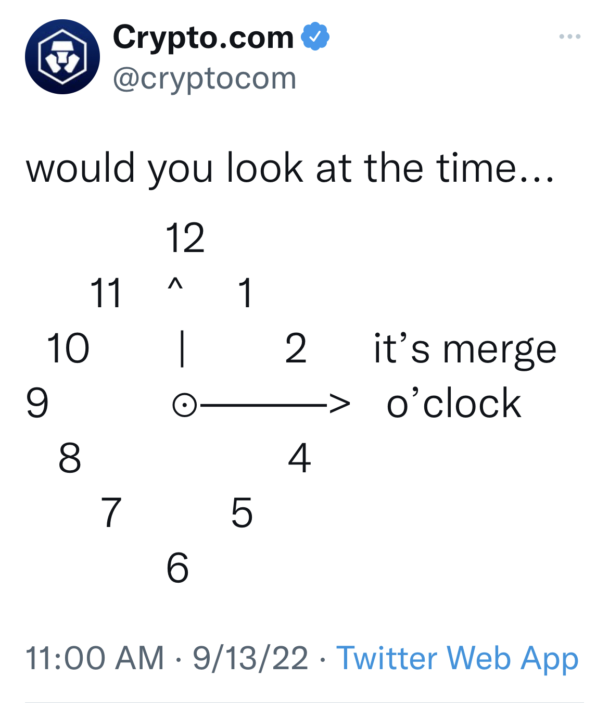This screenshot has height=703, width=609.
Task: Click the clock center circle symbol
Action: [x=184, y=405]
